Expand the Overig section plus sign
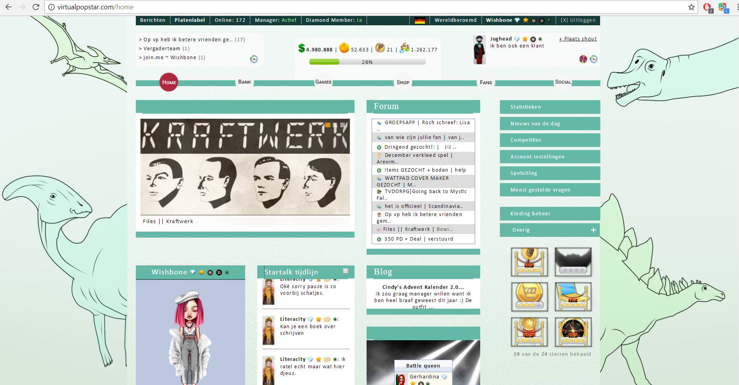Image resolution: width=739 pixels, height=385 pixels. coord(593,230)
